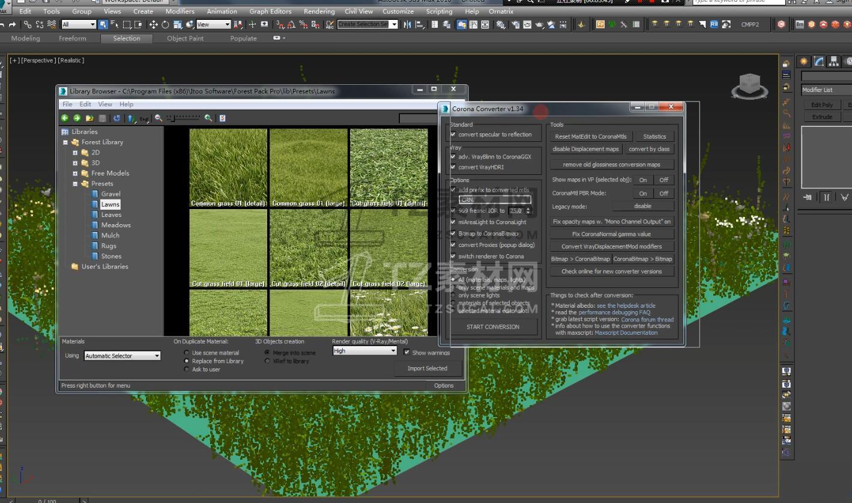Switch to the Object Paint ribbon tab
Image resolution: width=852 pixels, height=503 pixels.
[x=185, y=38]
